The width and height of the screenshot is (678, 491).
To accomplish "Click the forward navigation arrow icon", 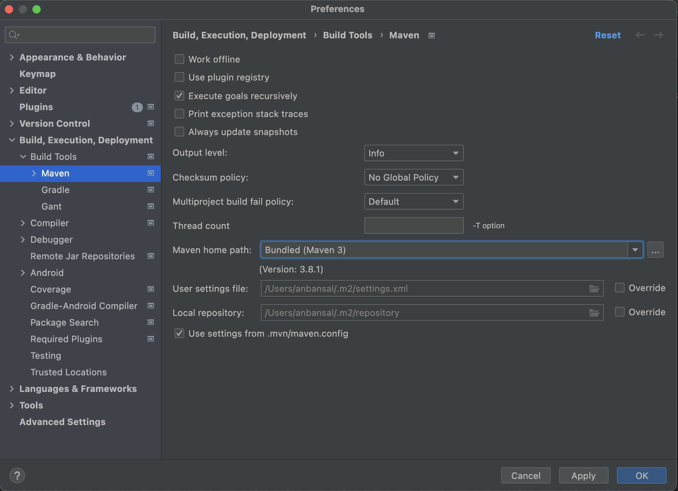I will [x=659, y=35].
